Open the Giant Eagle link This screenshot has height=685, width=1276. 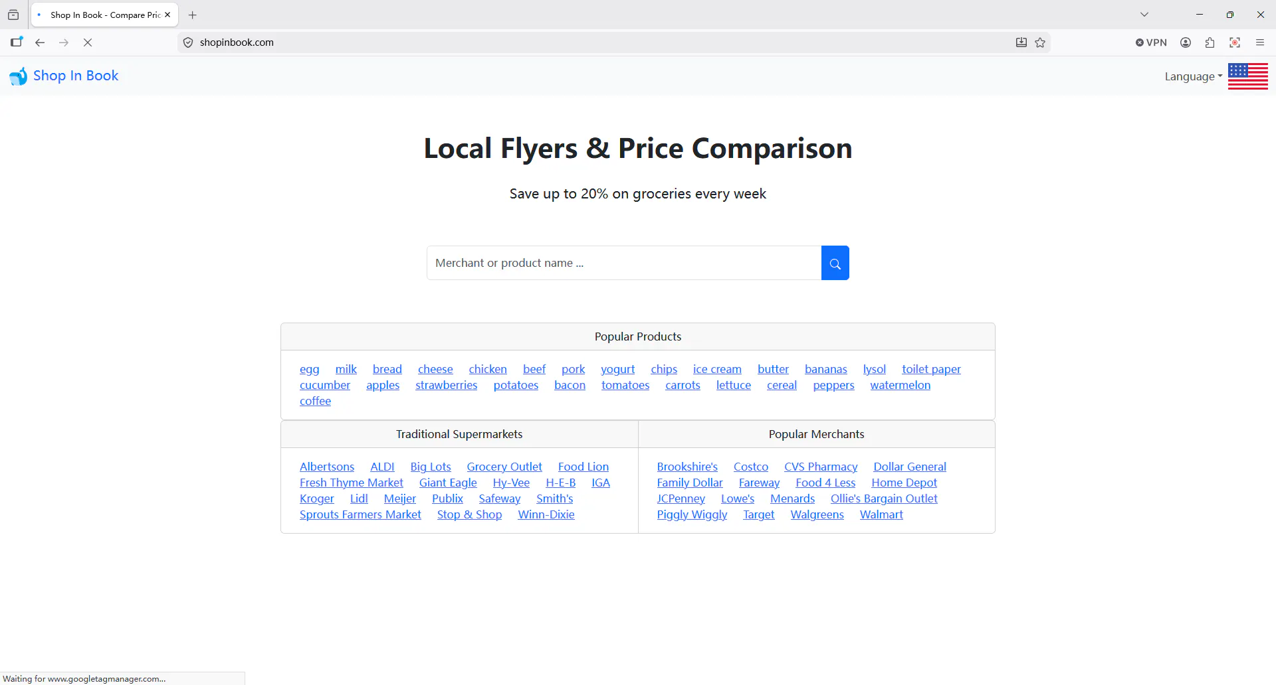[448, 483]
